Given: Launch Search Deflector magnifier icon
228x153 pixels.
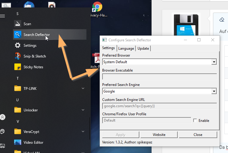Looking at the screenshot, I should pos(18,34).
